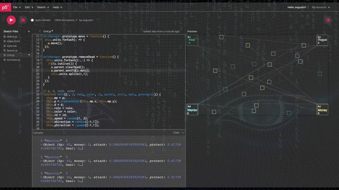This screenshot has width=339, height=190.
Task: Run the sketch with the play button
Action: click(x=11, y=20)
